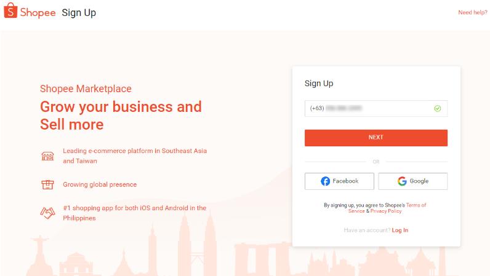Screen dimensions: 490x276
Task: Click the handshake icon beside #1 shopping app
Action: pos(47,213)
